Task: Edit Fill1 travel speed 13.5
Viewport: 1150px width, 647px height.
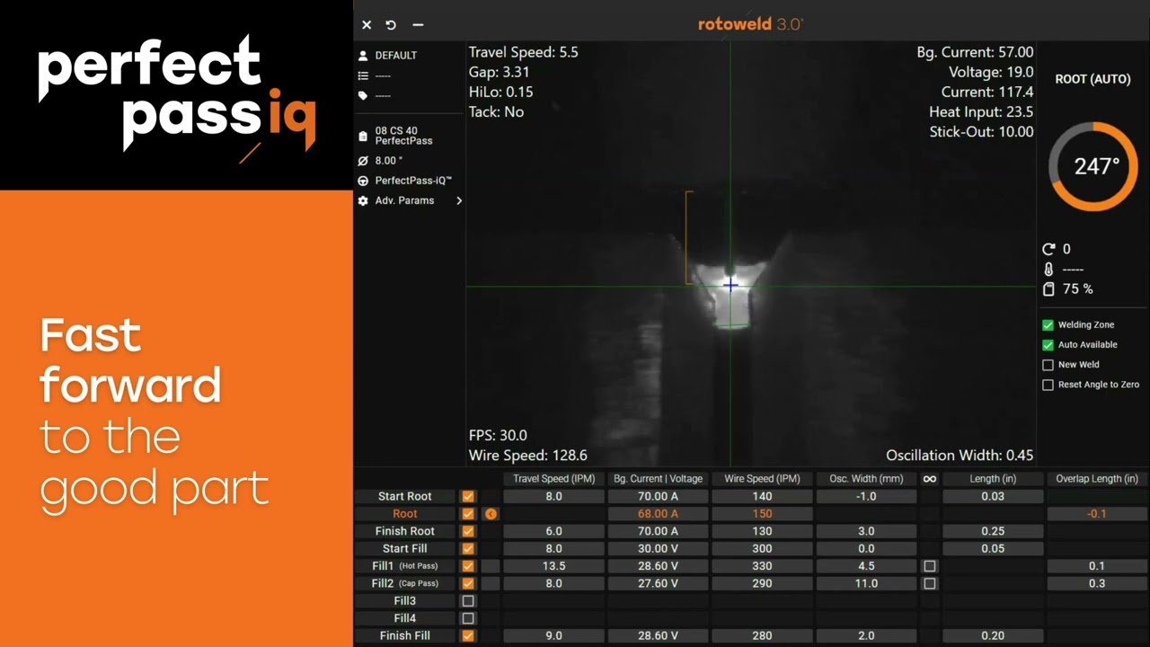Action: coord(553,566)
